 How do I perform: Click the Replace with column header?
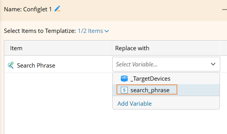tap(132, 48)
